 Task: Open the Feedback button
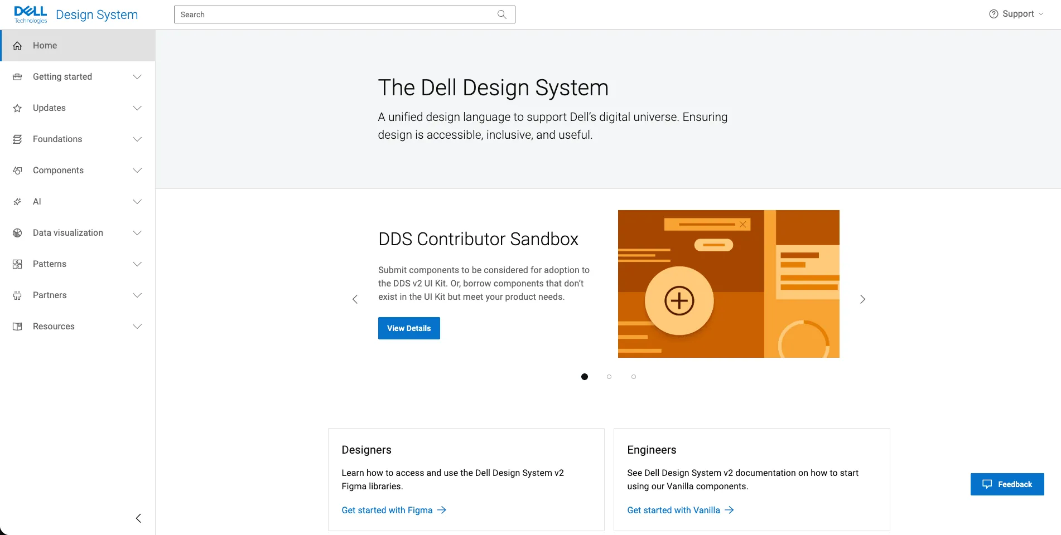(1007, 484)
